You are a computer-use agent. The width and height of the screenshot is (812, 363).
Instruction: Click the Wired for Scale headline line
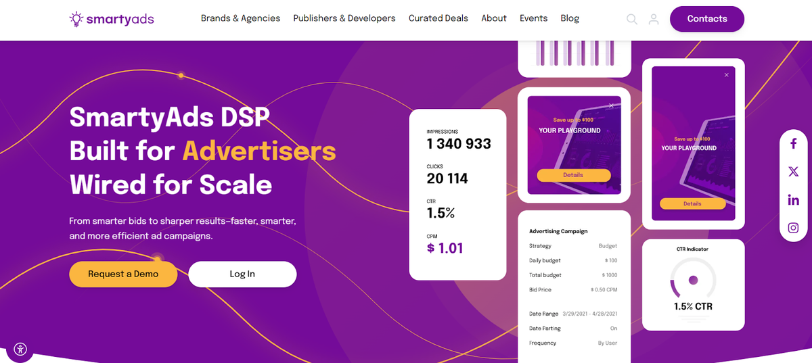click(x=171, y=185)
